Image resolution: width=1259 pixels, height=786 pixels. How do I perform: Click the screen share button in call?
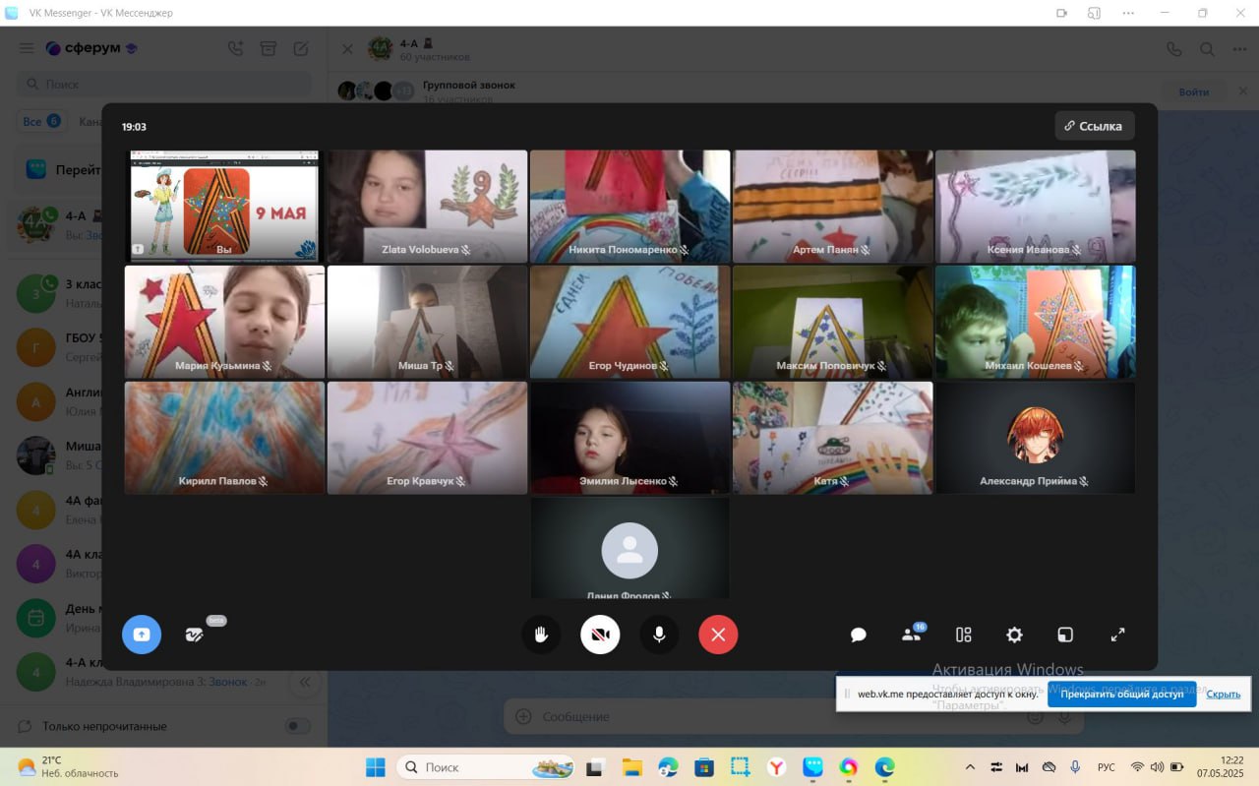[141, 635]
